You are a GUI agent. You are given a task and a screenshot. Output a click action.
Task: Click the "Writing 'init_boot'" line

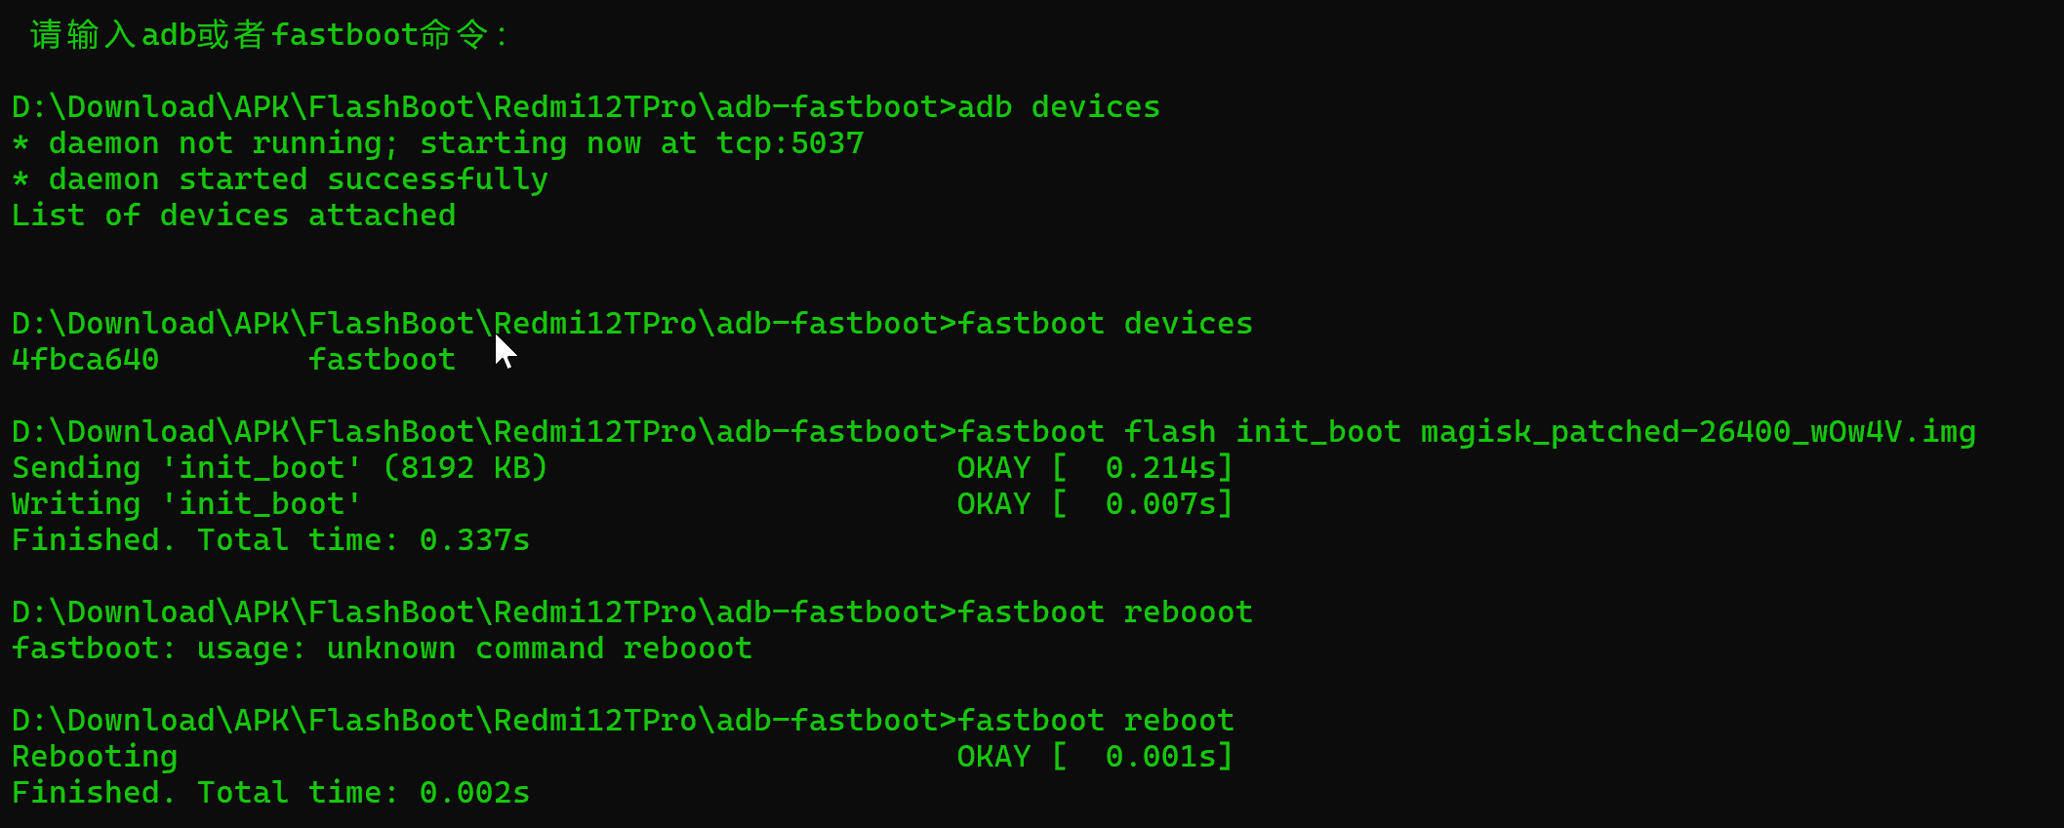(x=186, y=504)
